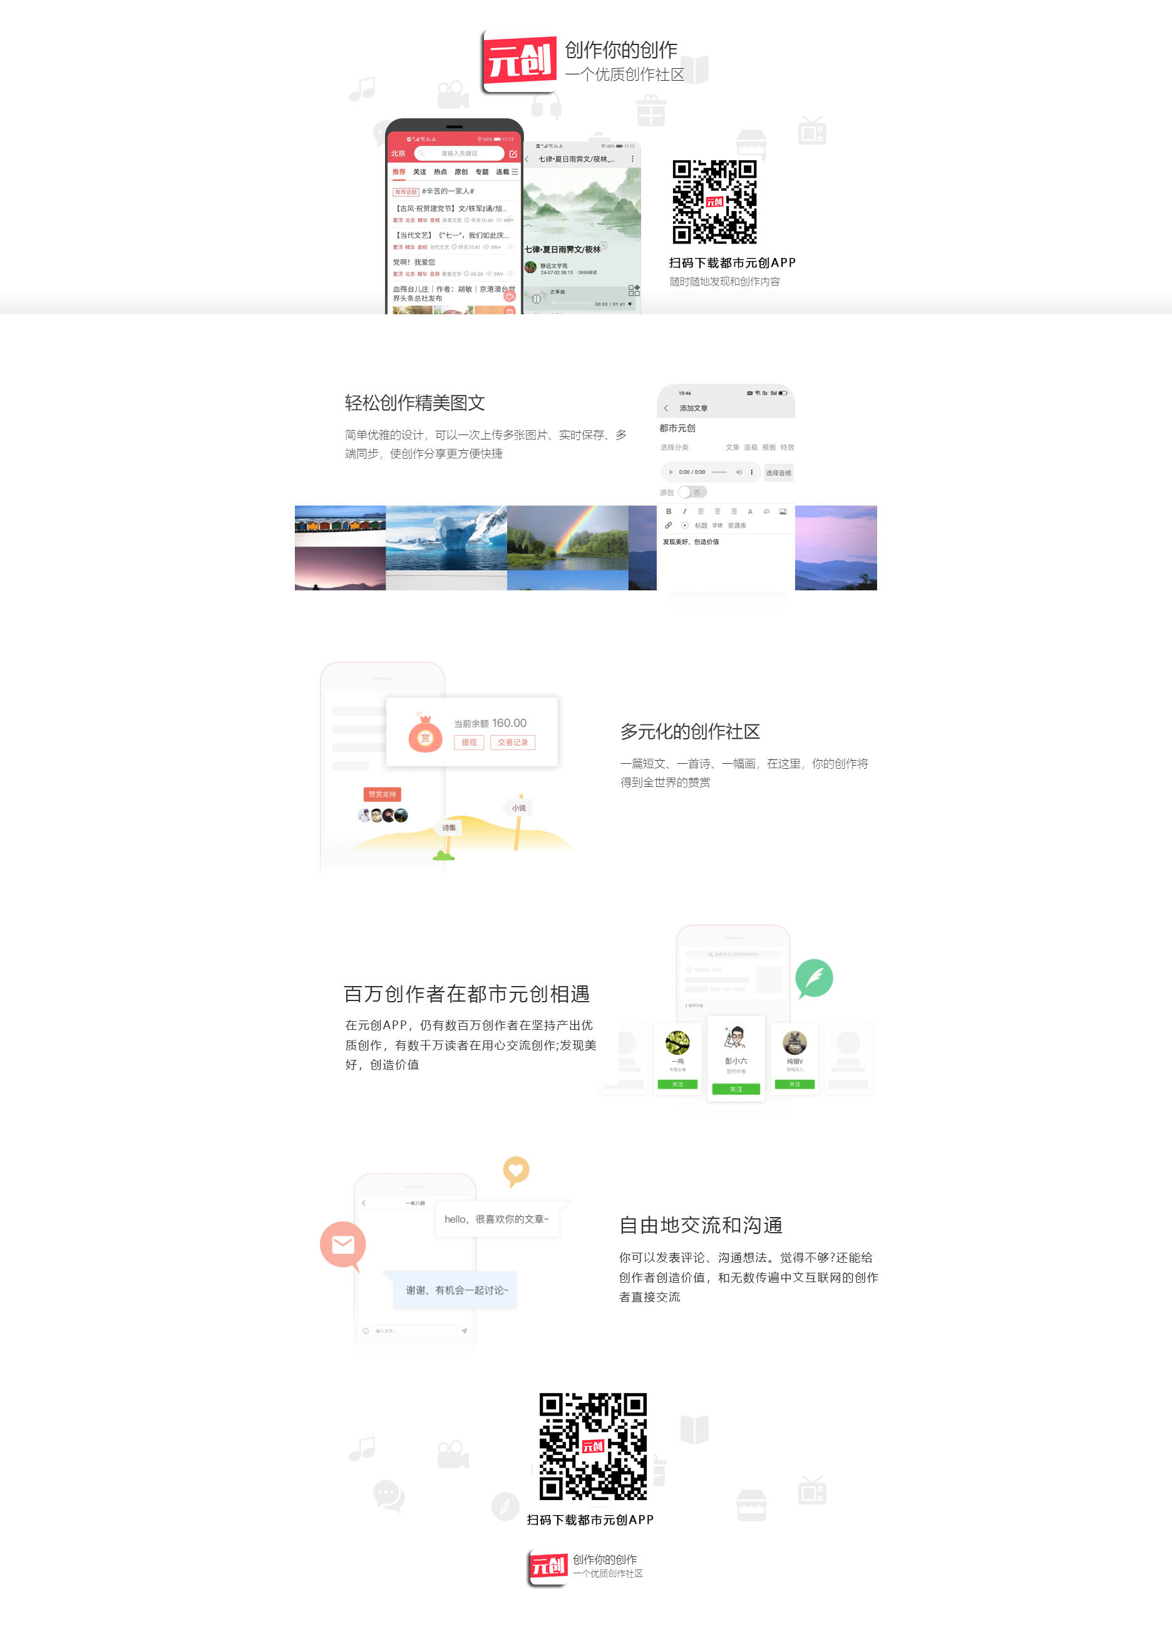Click the top QR code image
This screenshot has height=1634, width=1172.
714,202
